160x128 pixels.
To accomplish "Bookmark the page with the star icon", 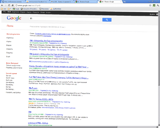I will pyautogui.click(x=150, y=5).
